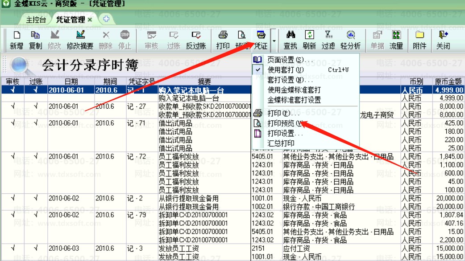Toggle the 使用套打 checked menu option
The image size is (465, 261).
pos(285,70)
